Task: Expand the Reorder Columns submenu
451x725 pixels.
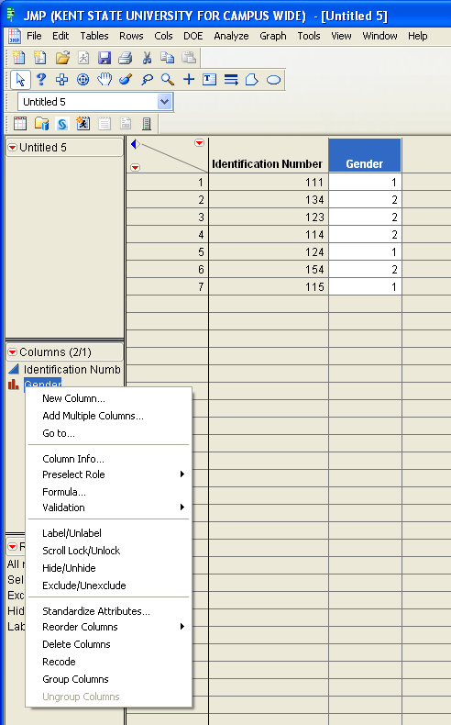Action: (x=109, y=627)
